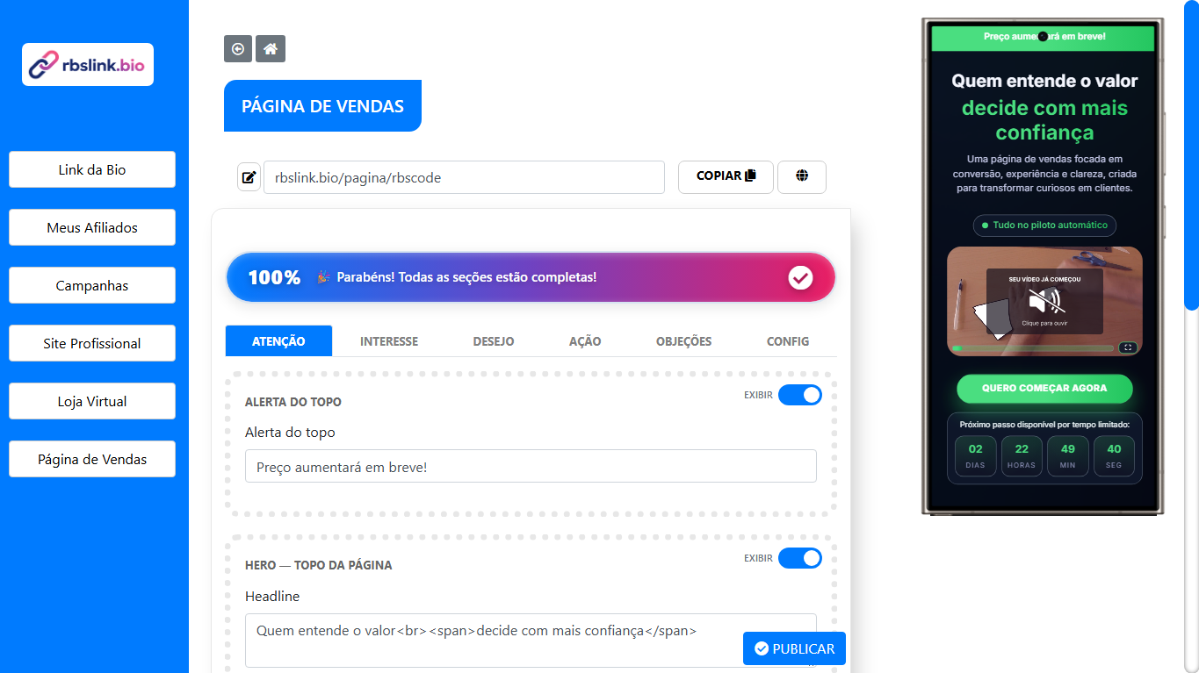The image size is (1199, 673).
Task: Click QUERO COMEÇAR AGORA in the phone preview
Action: pos(1044,389)
